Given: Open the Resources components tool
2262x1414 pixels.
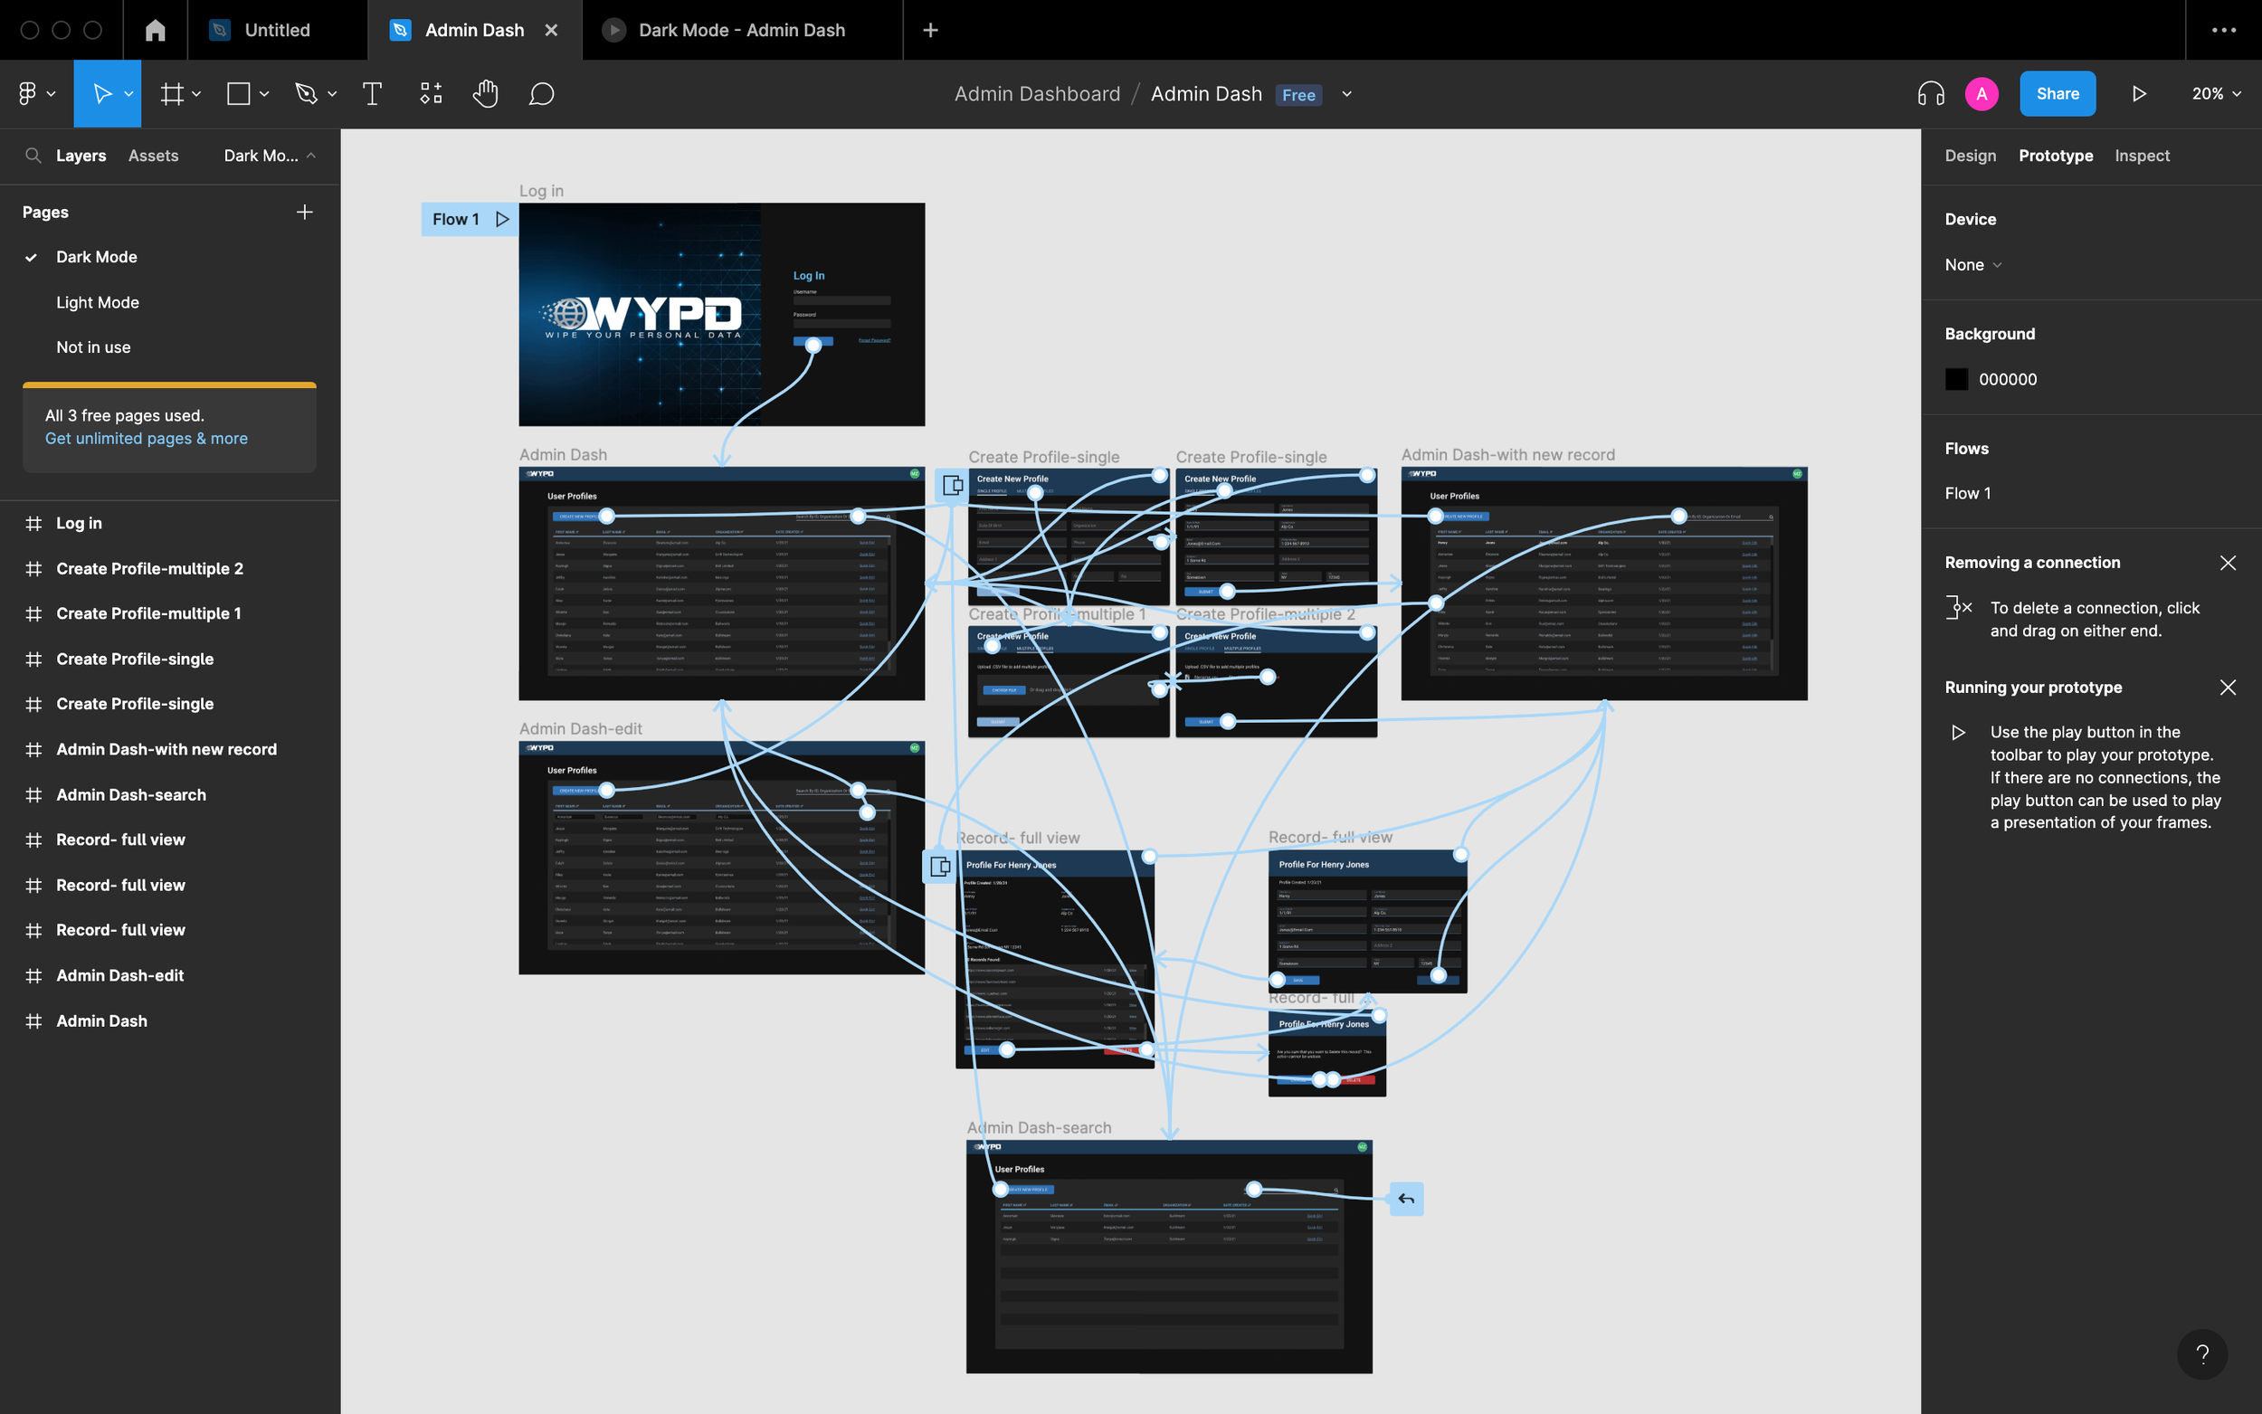Looking at the screenshot, I should (x=430, y=93).
